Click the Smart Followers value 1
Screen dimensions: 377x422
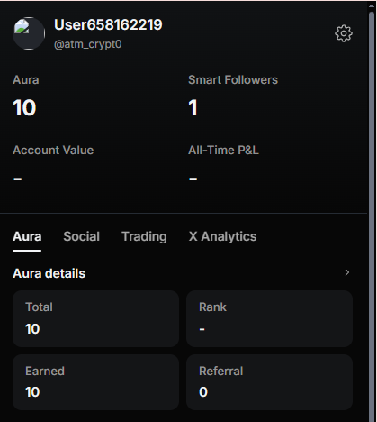pyautogui.click(x=193, y=107)
